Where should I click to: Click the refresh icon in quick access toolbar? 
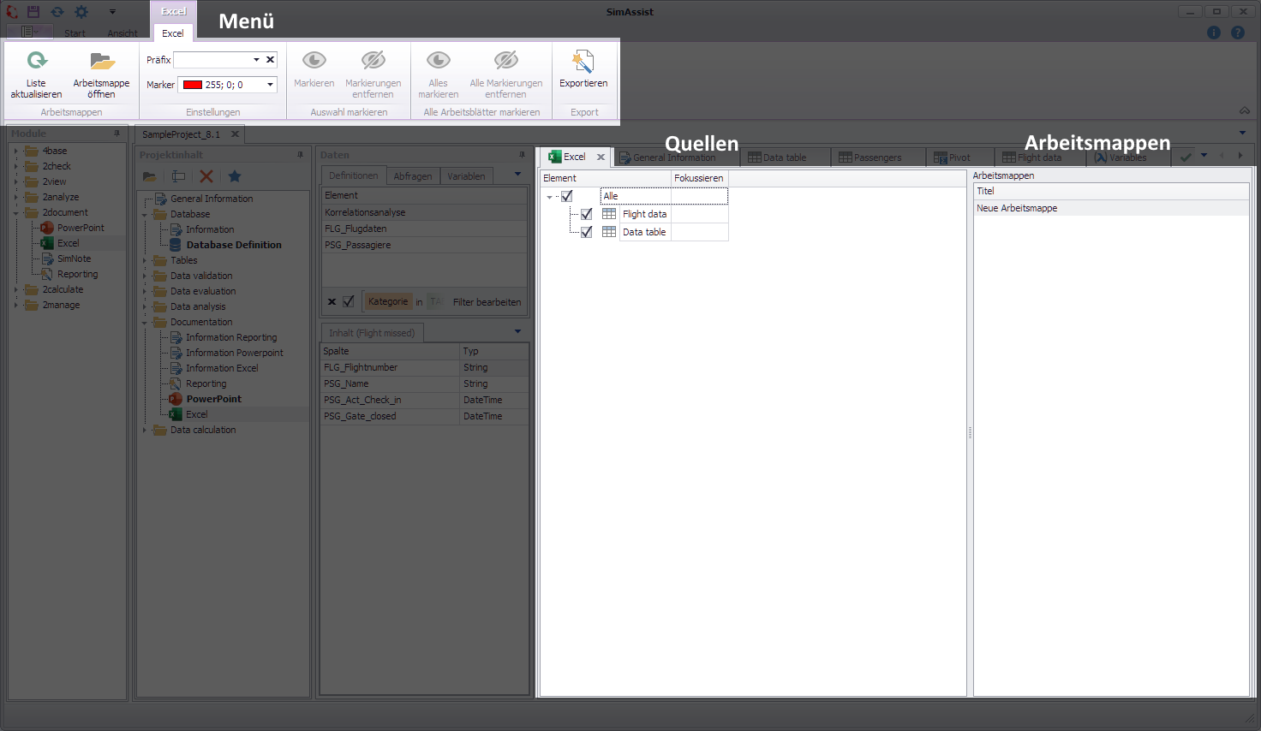coord(57,12)
